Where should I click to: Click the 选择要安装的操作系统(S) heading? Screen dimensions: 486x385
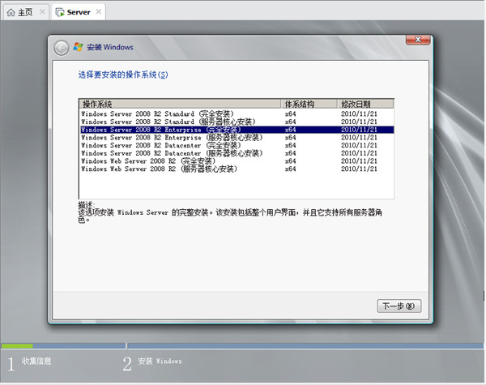[123, 75]
